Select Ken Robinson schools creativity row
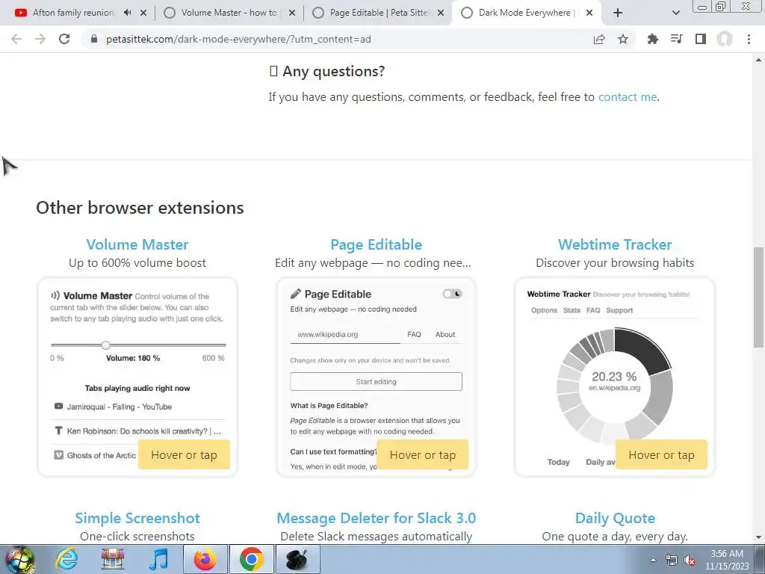Screen dimensions: 765x574 tap(137, 431)
